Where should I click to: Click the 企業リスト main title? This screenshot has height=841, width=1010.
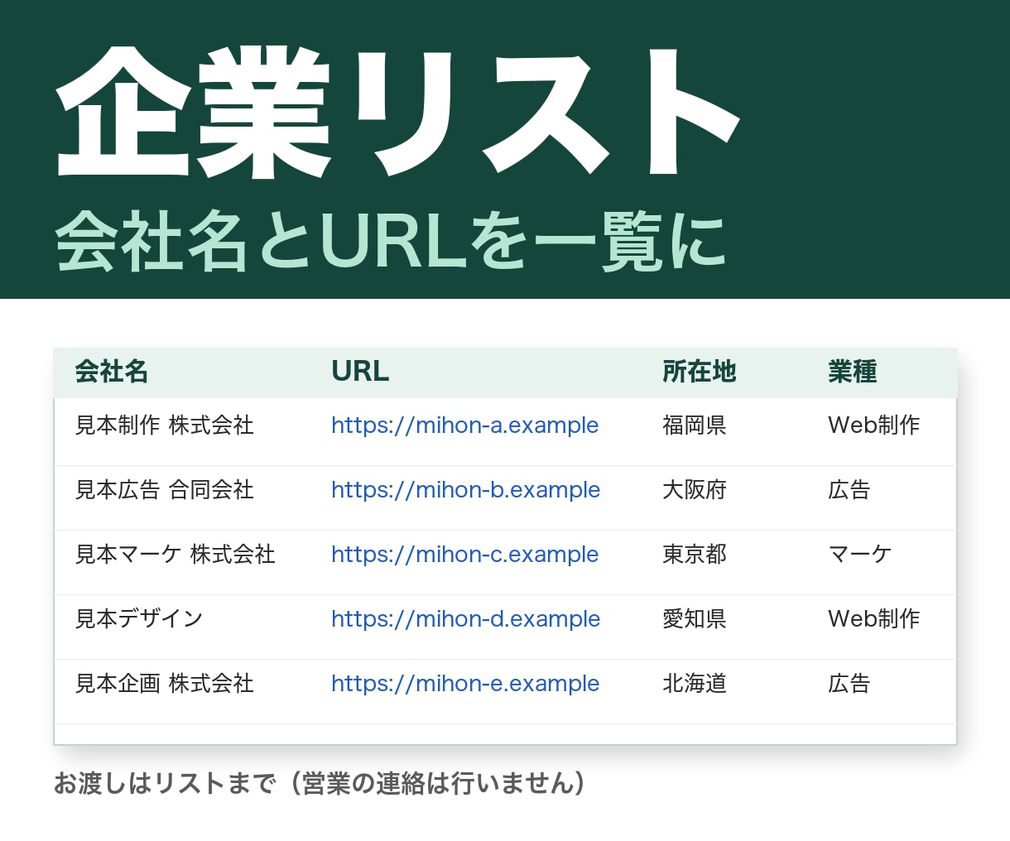coord(397,113)
